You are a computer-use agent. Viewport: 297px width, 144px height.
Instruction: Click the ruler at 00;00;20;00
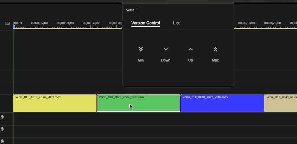(272, 23)
